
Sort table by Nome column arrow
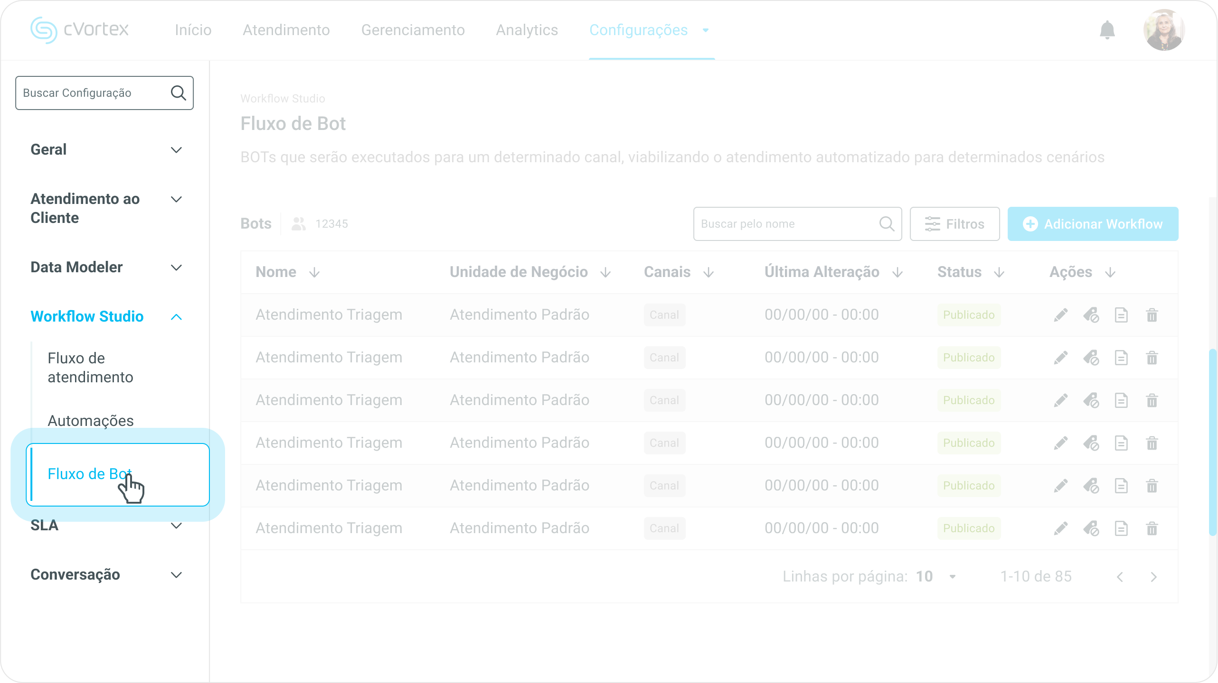point(314,272)
